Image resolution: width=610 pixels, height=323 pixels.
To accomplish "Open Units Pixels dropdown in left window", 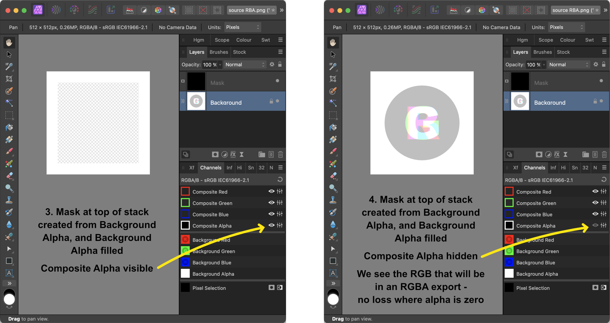I will tap(243, 27).
